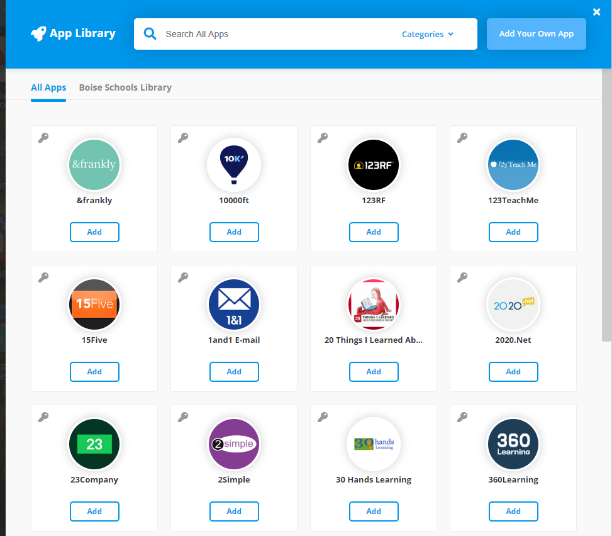Screen dimensions: 612x536
Task: Open the Categories dropdown
Action: [x=427, y=35]
